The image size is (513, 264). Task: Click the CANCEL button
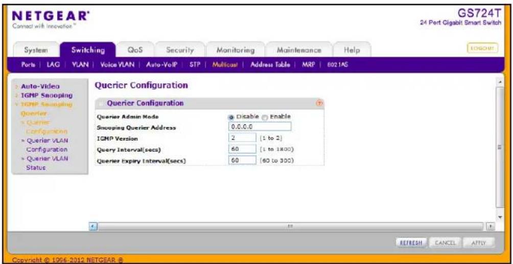[445, 243]
